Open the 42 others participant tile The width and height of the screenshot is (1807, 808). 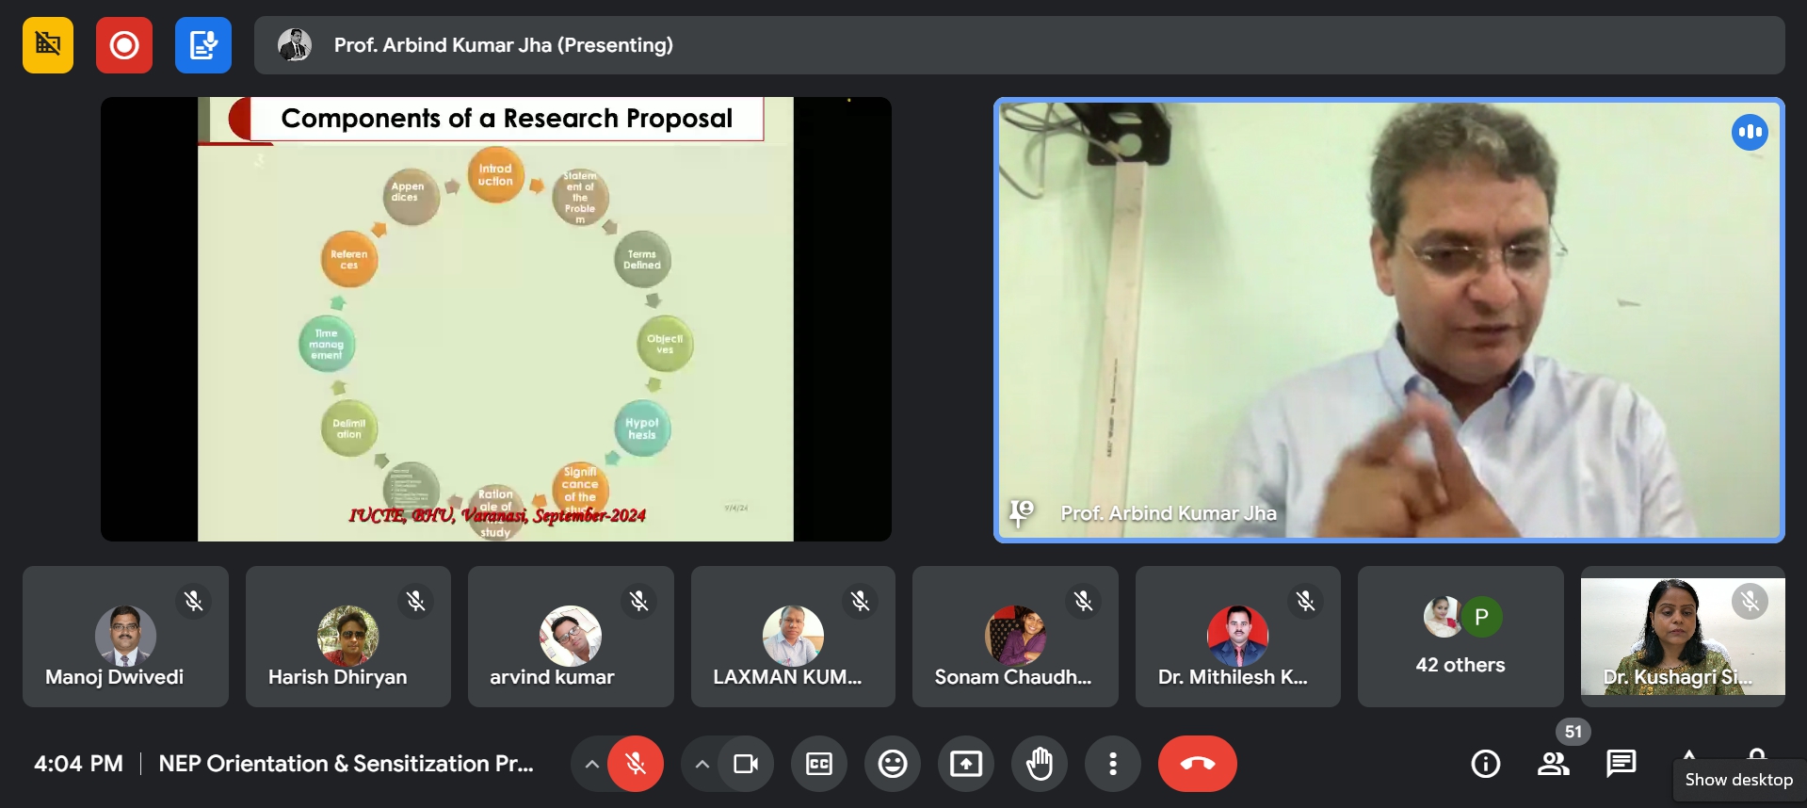click(1460, 637)
